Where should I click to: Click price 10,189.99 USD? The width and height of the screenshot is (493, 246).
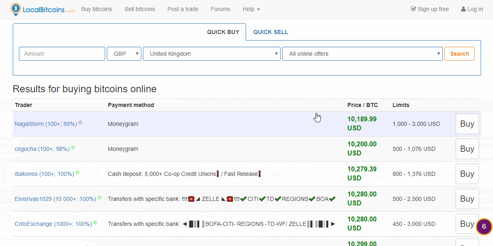(362, 123)
